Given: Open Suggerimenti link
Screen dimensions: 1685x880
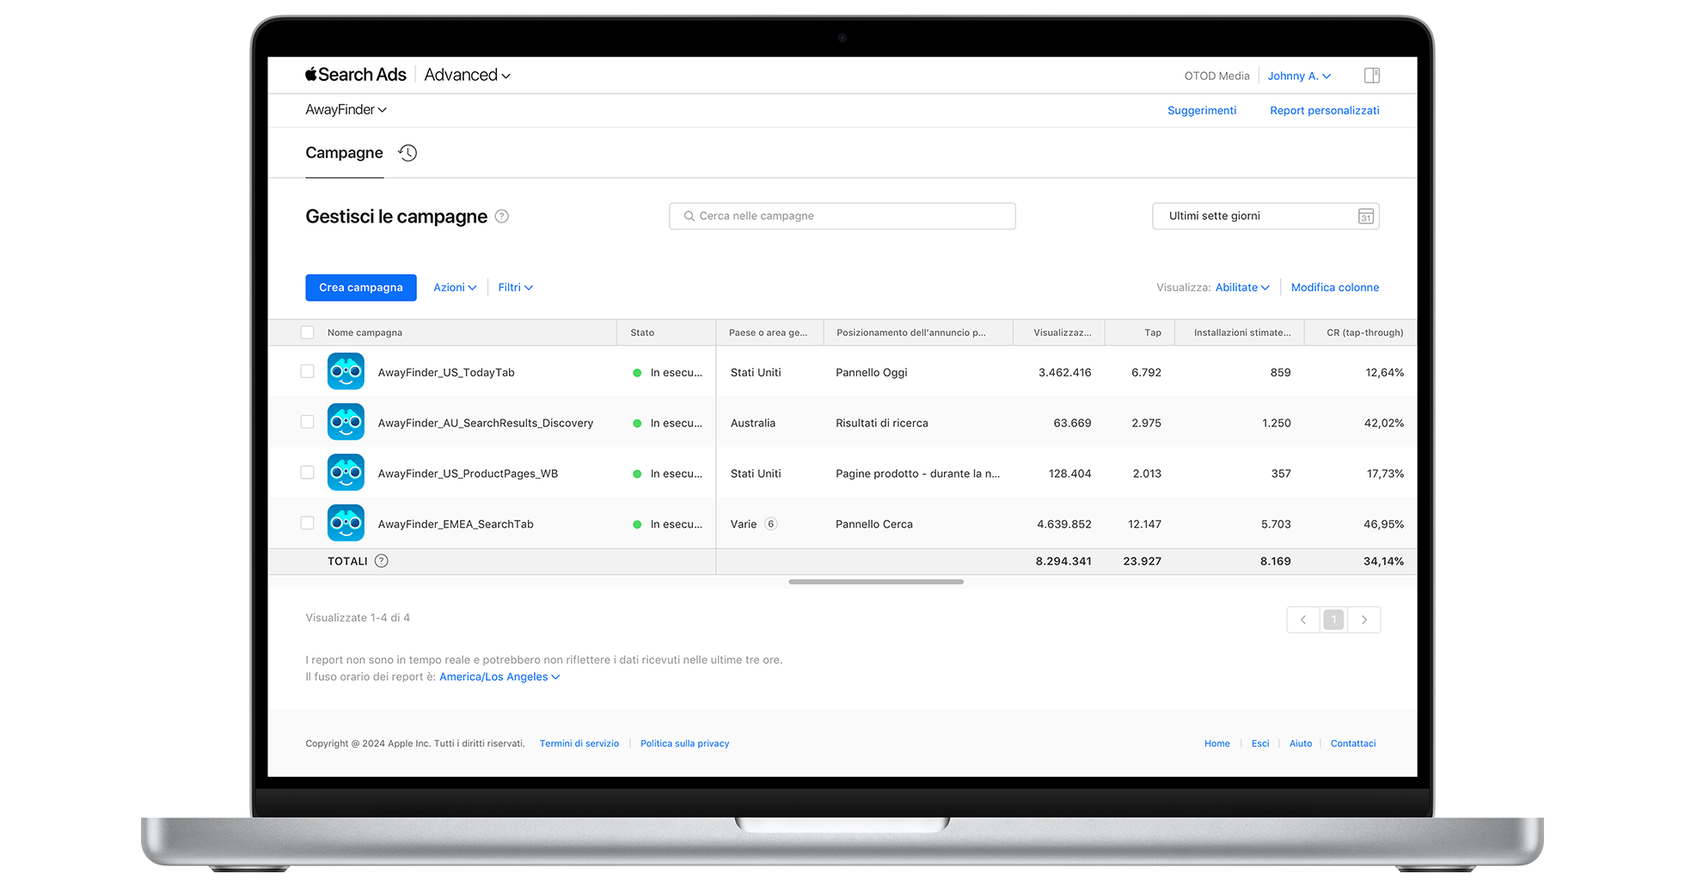Looking at the screenshot, I should pyautogui.click(x=1202, y=111).
